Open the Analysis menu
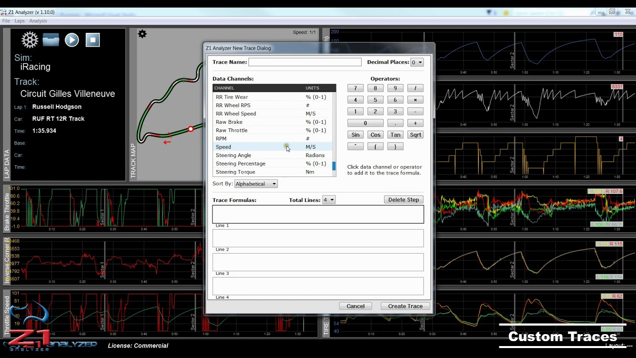 pyautogui.click(x=38, y=21)
